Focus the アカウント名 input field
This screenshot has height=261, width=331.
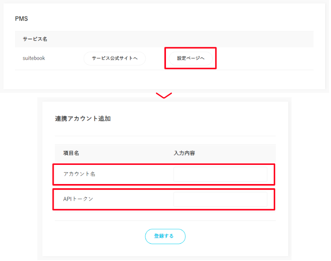(x=220, y=174)
